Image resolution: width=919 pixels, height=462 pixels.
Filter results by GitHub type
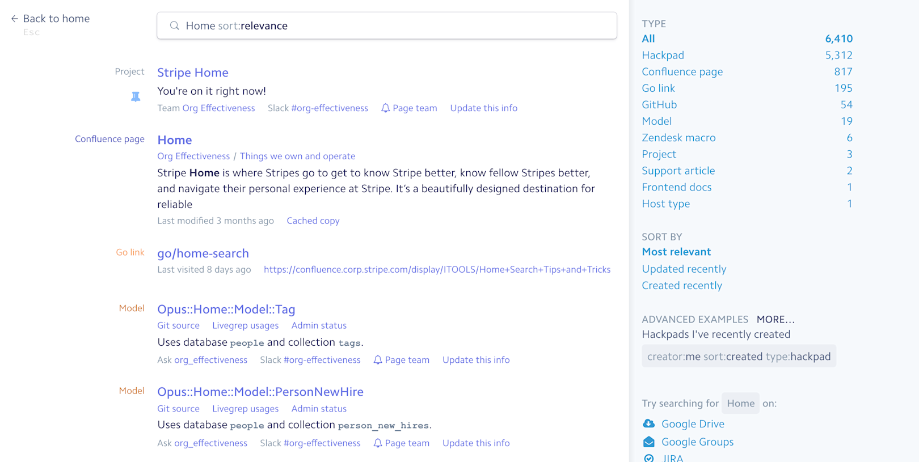pyautogui.click(x=659, y=104)
